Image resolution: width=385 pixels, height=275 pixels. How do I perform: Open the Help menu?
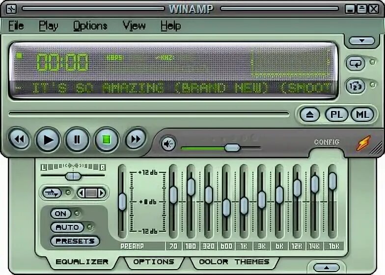click(x=171, y=26)
